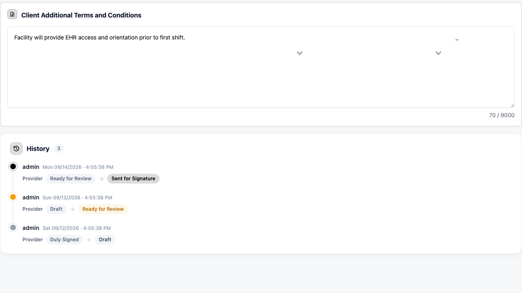Click "admin" on the Sun 09/13/2026 entry
522x293 pixels.
click(x=31, y=197)
